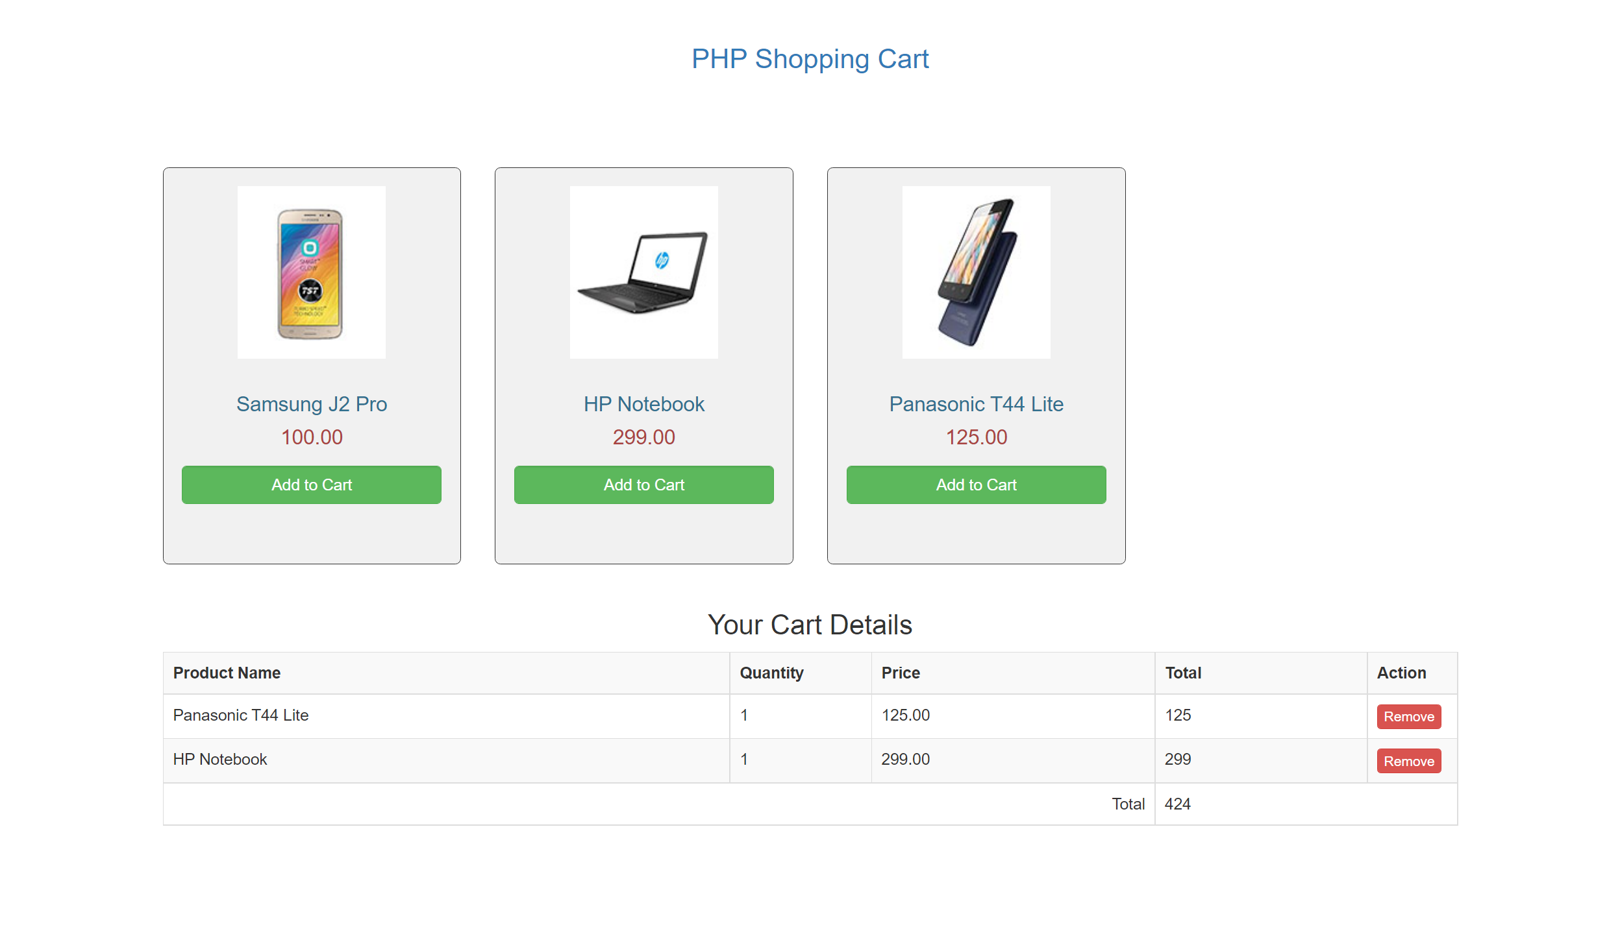
Task: Remove Panasonic T44 Lite from the cart
Action: (x=1408, y=717)
